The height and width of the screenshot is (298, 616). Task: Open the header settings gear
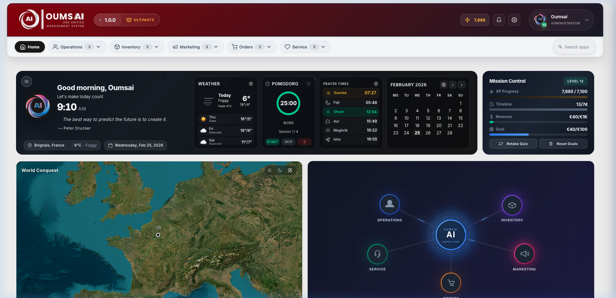(x=514, y=20)
